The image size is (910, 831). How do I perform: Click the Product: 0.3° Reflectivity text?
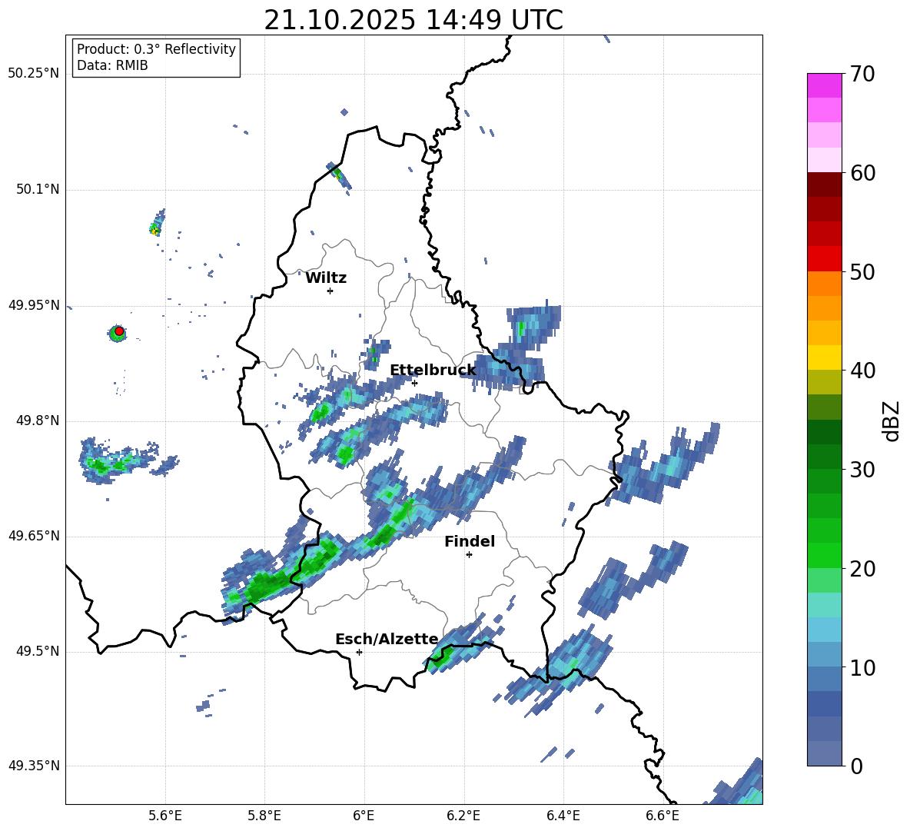click(156, 49)
